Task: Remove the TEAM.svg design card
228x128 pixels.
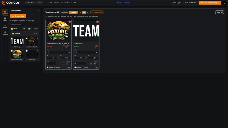Action: tap(97, 22)
